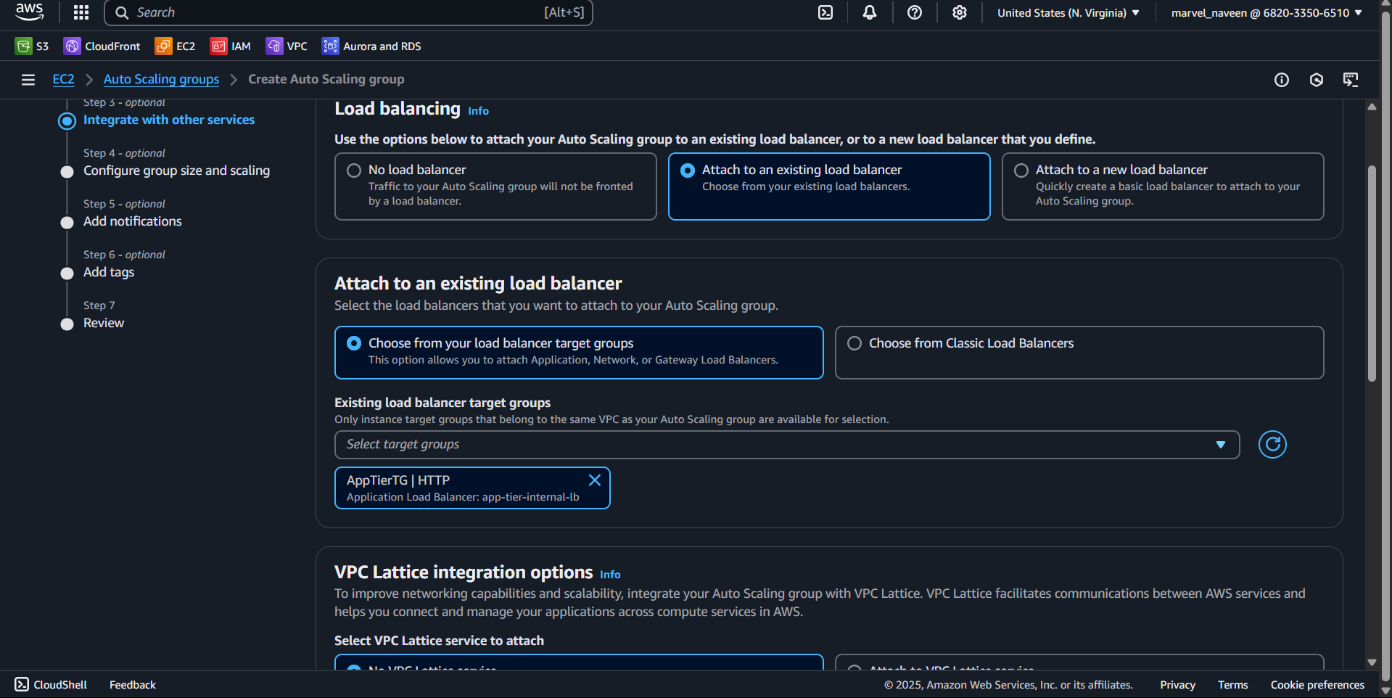Image resolution: width=1392 pixels, height=698 pixels.
Task: Open the info panel circle icon
Action: [x=1282, y=80]
